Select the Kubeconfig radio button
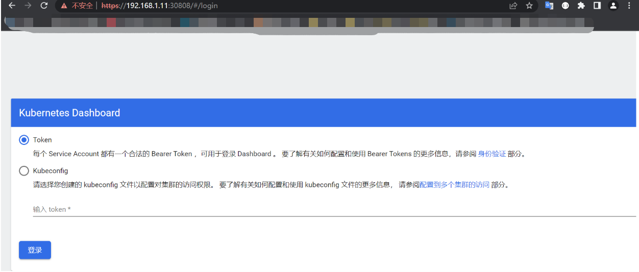The height and width of the screenshot is (272, 639). pyautogui.click(x=23, y=171)
